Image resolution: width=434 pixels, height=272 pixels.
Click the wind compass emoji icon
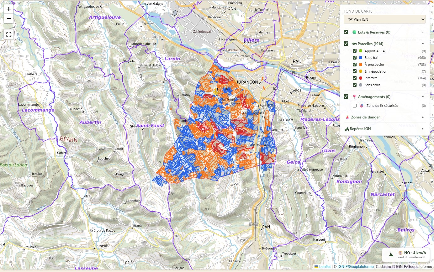[x=400, y=253]
